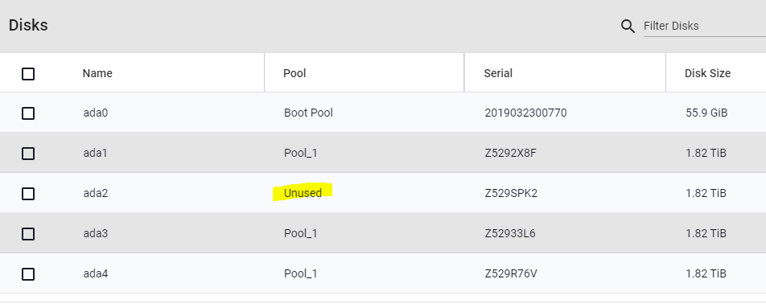Viewport: 766px width, 308px height.
Task: Click serial number Z529R76V
Action: pos(510,273)
